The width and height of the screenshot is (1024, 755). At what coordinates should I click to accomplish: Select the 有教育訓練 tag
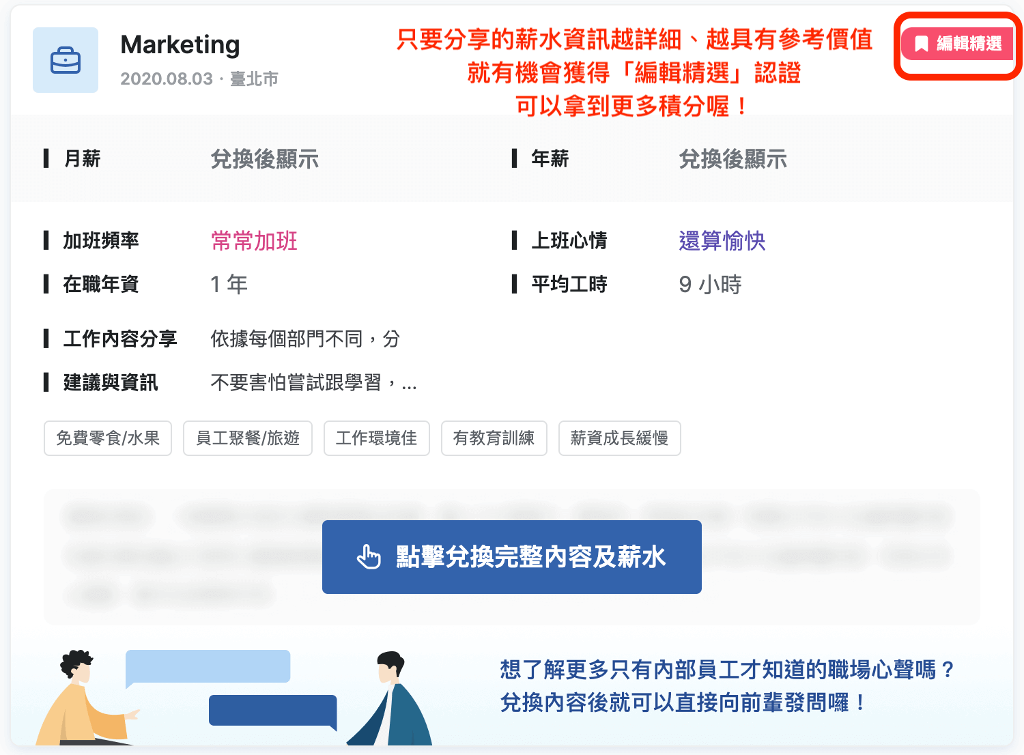click(494, 438)
